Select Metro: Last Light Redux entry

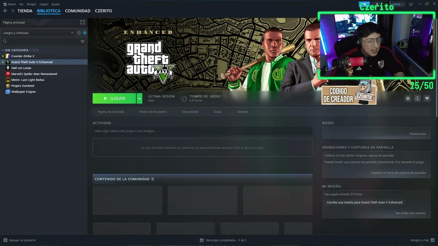pos(44,80)
